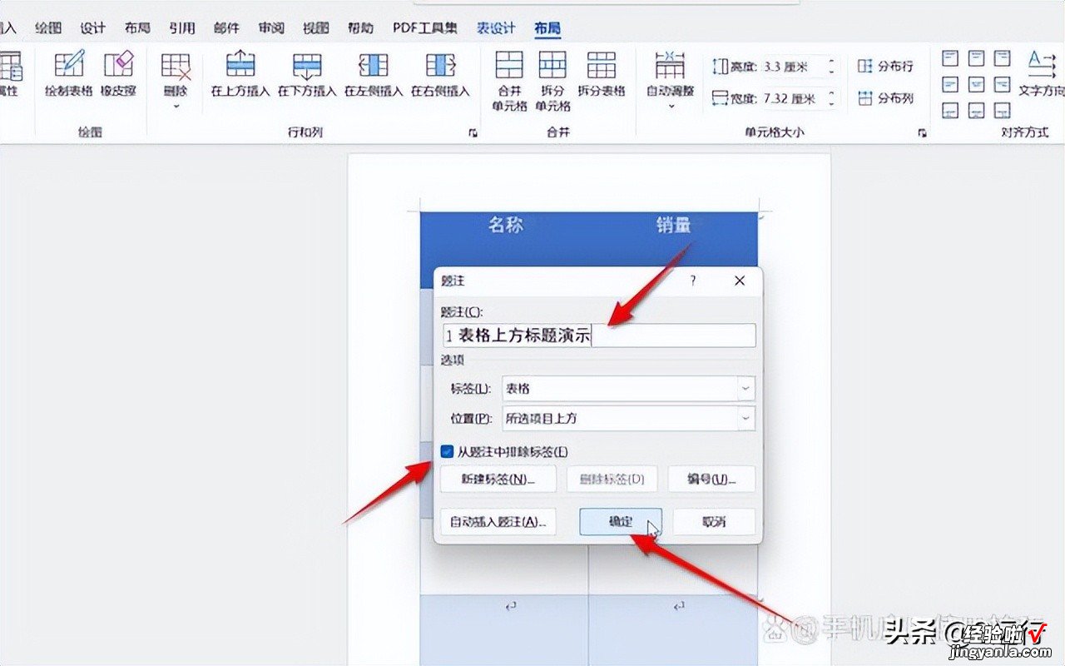Viewport: 1065px width, 666px height.
Task: Click 在右侧插入 insert column right
Action: pyautogui.click(x=440, y=73)
